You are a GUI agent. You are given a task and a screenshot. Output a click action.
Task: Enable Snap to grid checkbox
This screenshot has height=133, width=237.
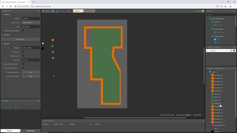[x=23, y=56]
